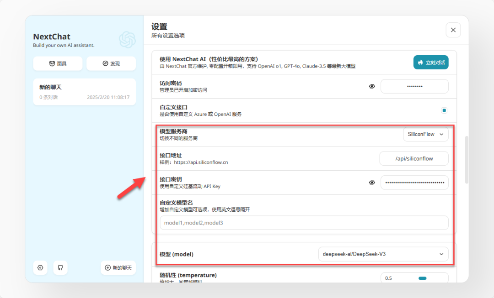Close the settings panel with X
This screenshot has width=494, height=298.
point(453,30)
